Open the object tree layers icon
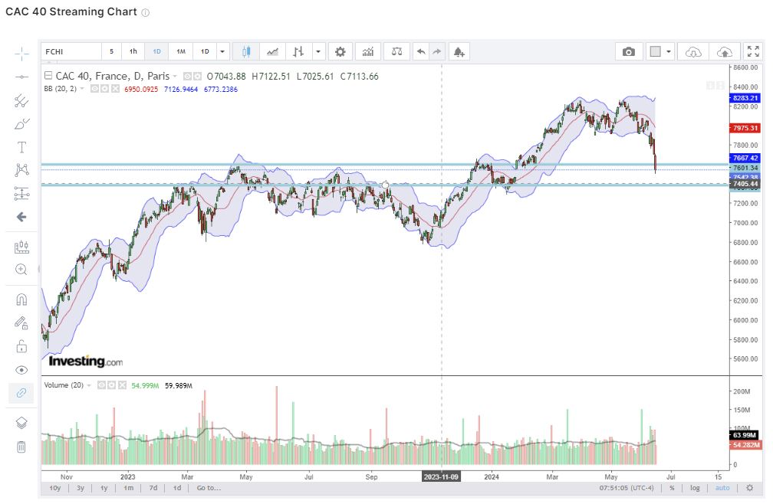This screenshot has width=773, height=504. tap(21, 424)
